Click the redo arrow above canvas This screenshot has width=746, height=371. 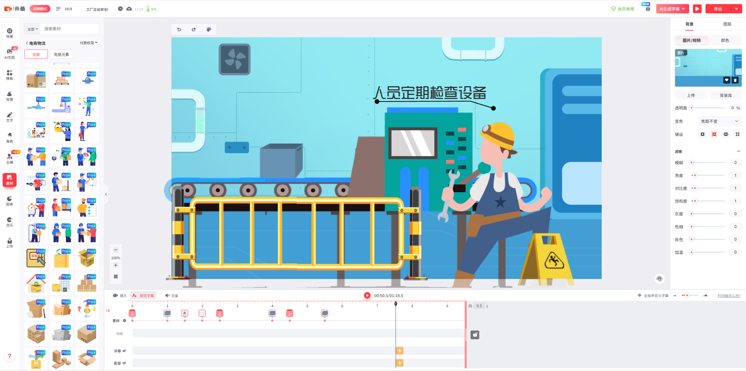[x=194, y=29]
